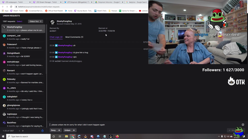Open the Mizkif - Twitch bookmark
248x139 pixels.
pos(17,11)
